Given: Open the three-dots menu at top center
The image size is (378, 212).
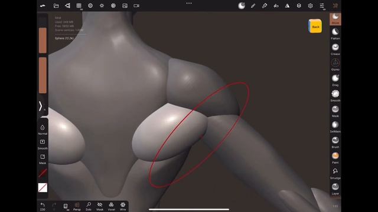Looking at the screenshot, I should click(189, 3).
